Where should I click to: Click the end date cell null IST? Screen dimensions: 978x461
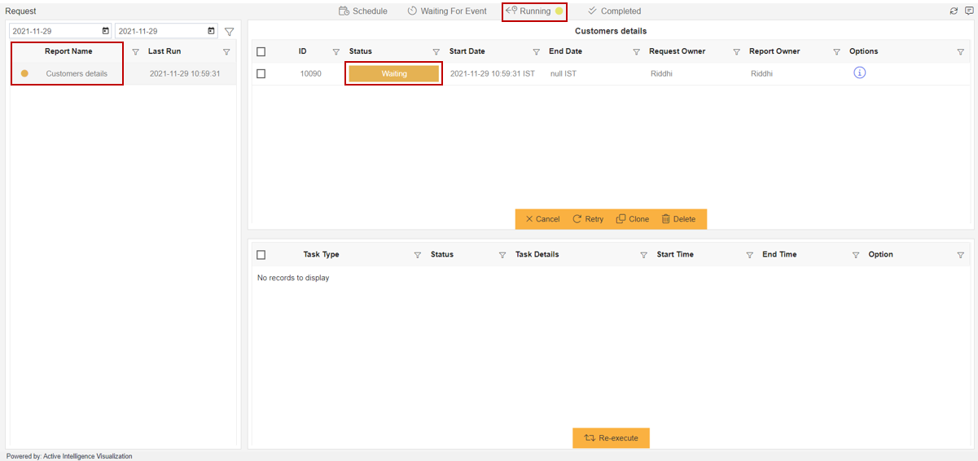pyautogui.click(x=564, y=73)
